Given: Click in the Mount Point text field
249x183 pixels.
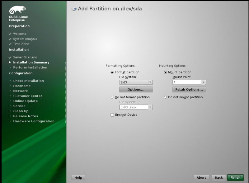Looking at the screenshot, I should point(187,83).
